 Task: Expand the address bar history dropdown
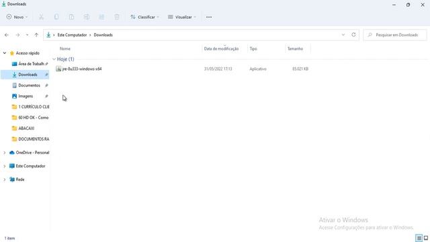pyautogui.click(x=343, y=35)
